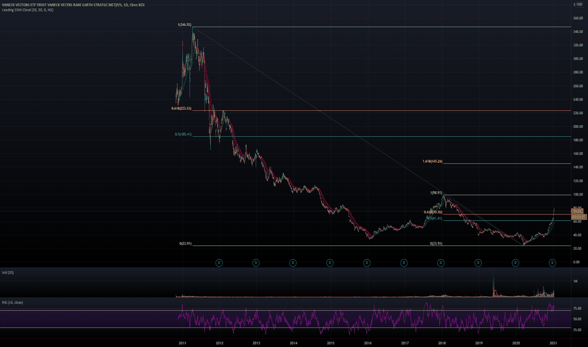The width and height of the screenshot is (588, 347).
Task: Click the 2020 year label on time axis
Action: pyautogui.click(x=516, y=343)
